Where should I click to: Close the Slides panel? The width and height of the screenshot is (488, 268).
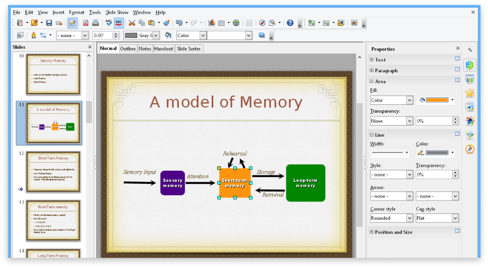[90, 47]
